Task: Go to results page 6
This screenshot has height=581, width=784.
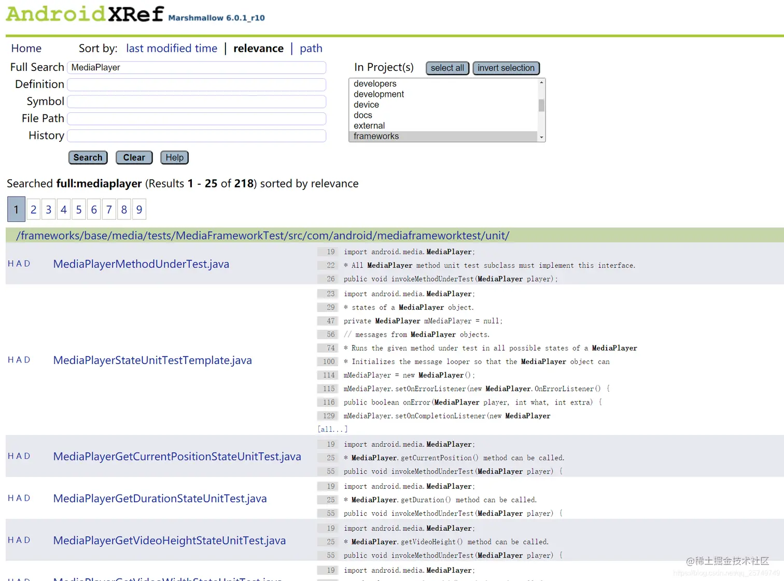Action: pos(94,210)
